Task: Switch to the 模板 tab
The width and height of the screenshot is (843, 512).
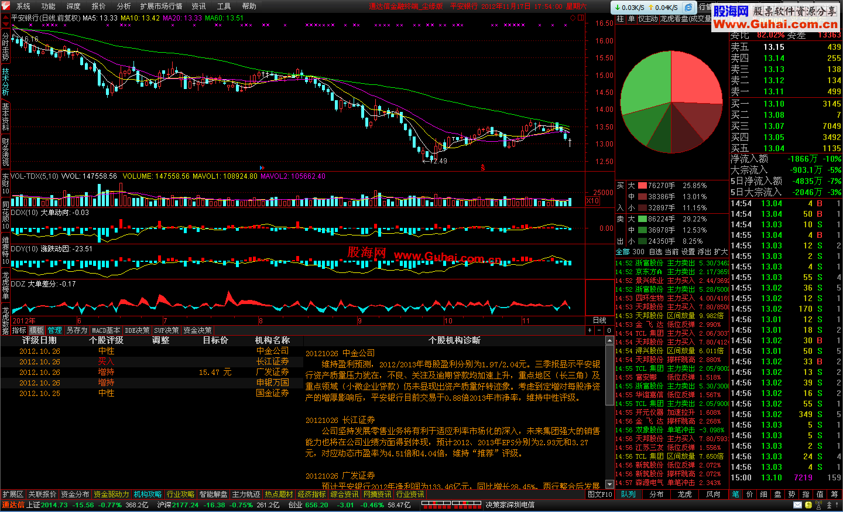Action: (37, 330)
